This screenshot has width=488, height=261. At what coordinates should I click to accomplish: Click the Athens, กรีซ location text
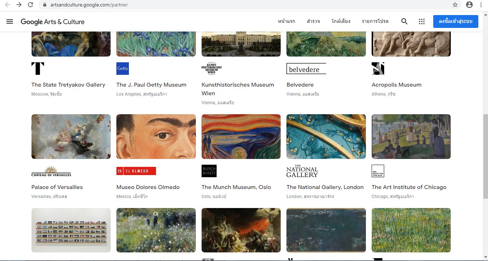[383, 94]
